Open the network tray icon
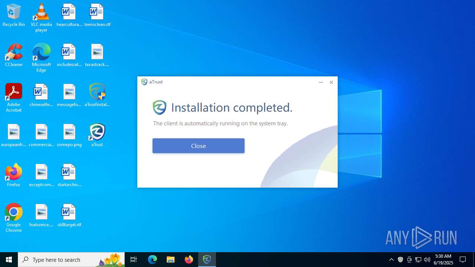Viewport: 475px width, 267px height. (x=418, y=260)
